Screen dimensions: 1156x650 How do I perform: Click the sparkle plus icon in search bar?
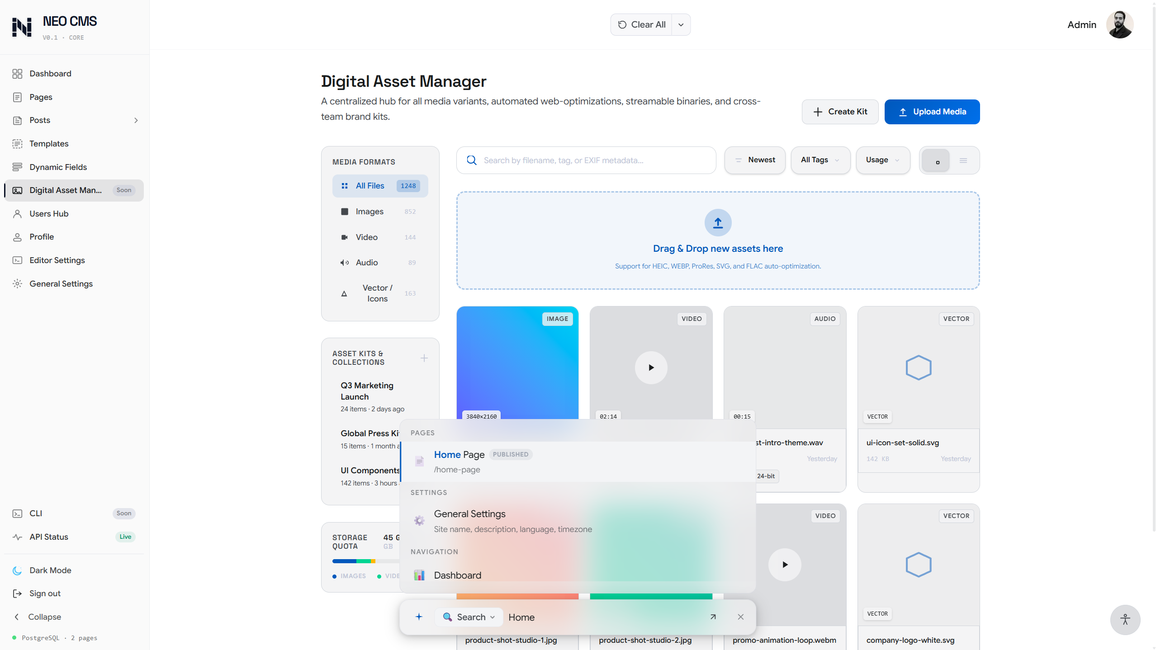419,617
